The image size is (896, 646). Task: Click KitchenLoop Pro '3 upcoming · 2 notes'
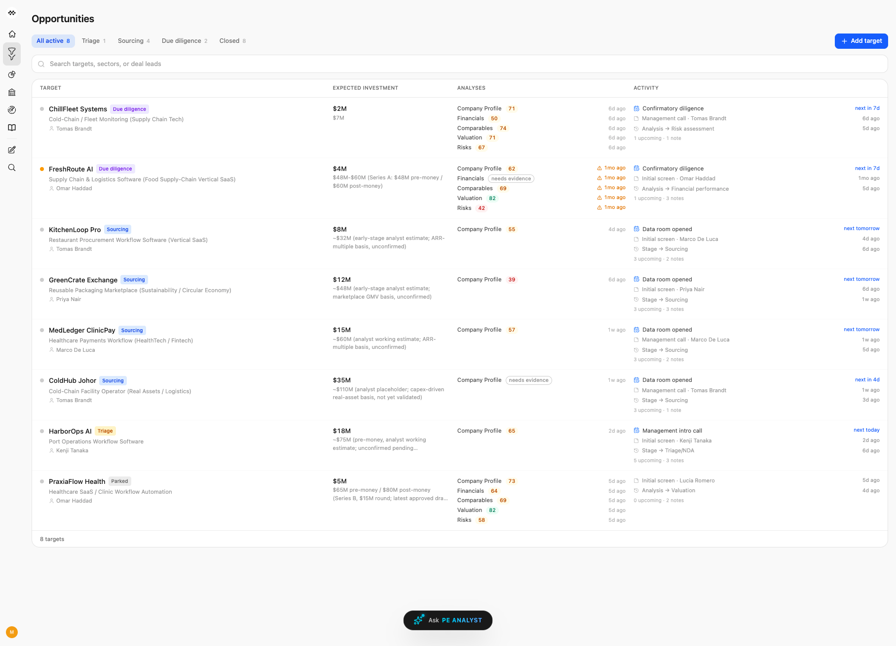point(659,259)
